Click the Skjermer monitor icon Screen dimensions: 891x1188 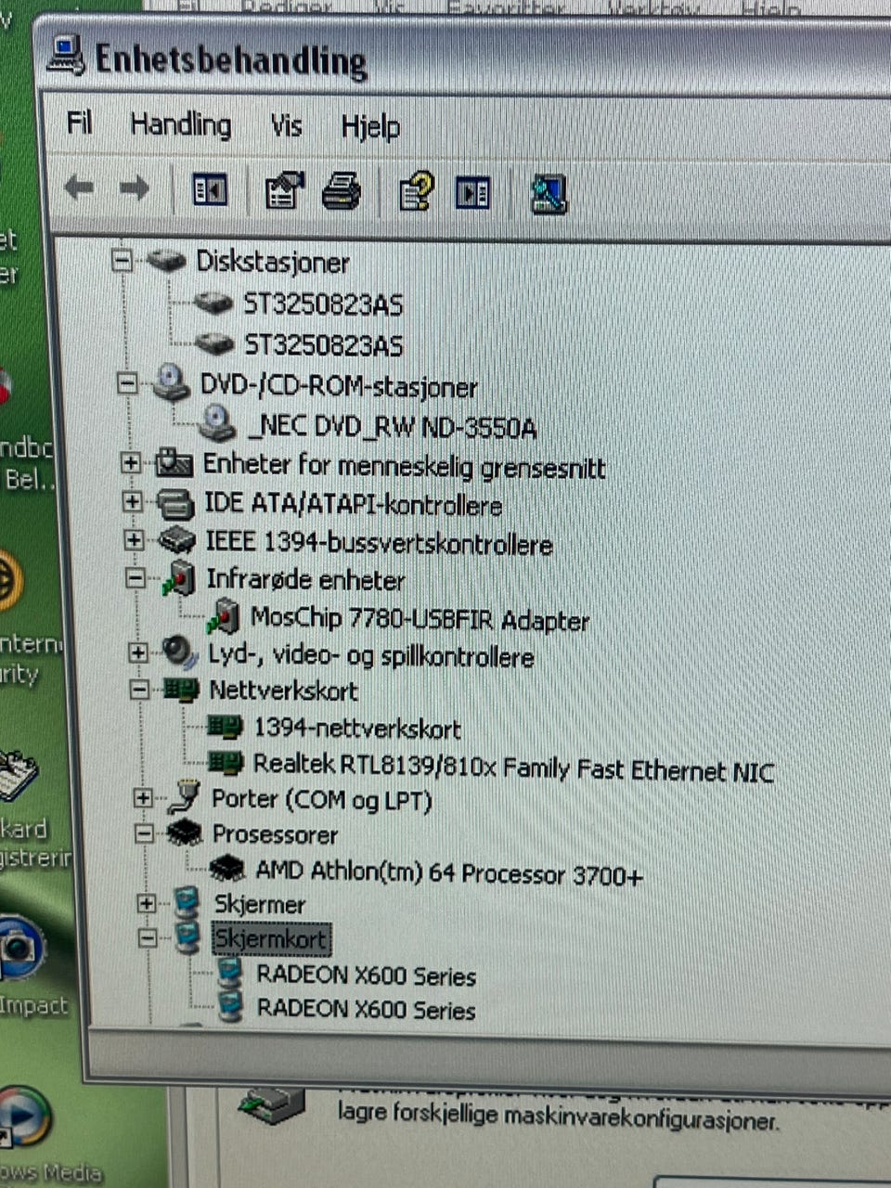[x=187, y=901]
